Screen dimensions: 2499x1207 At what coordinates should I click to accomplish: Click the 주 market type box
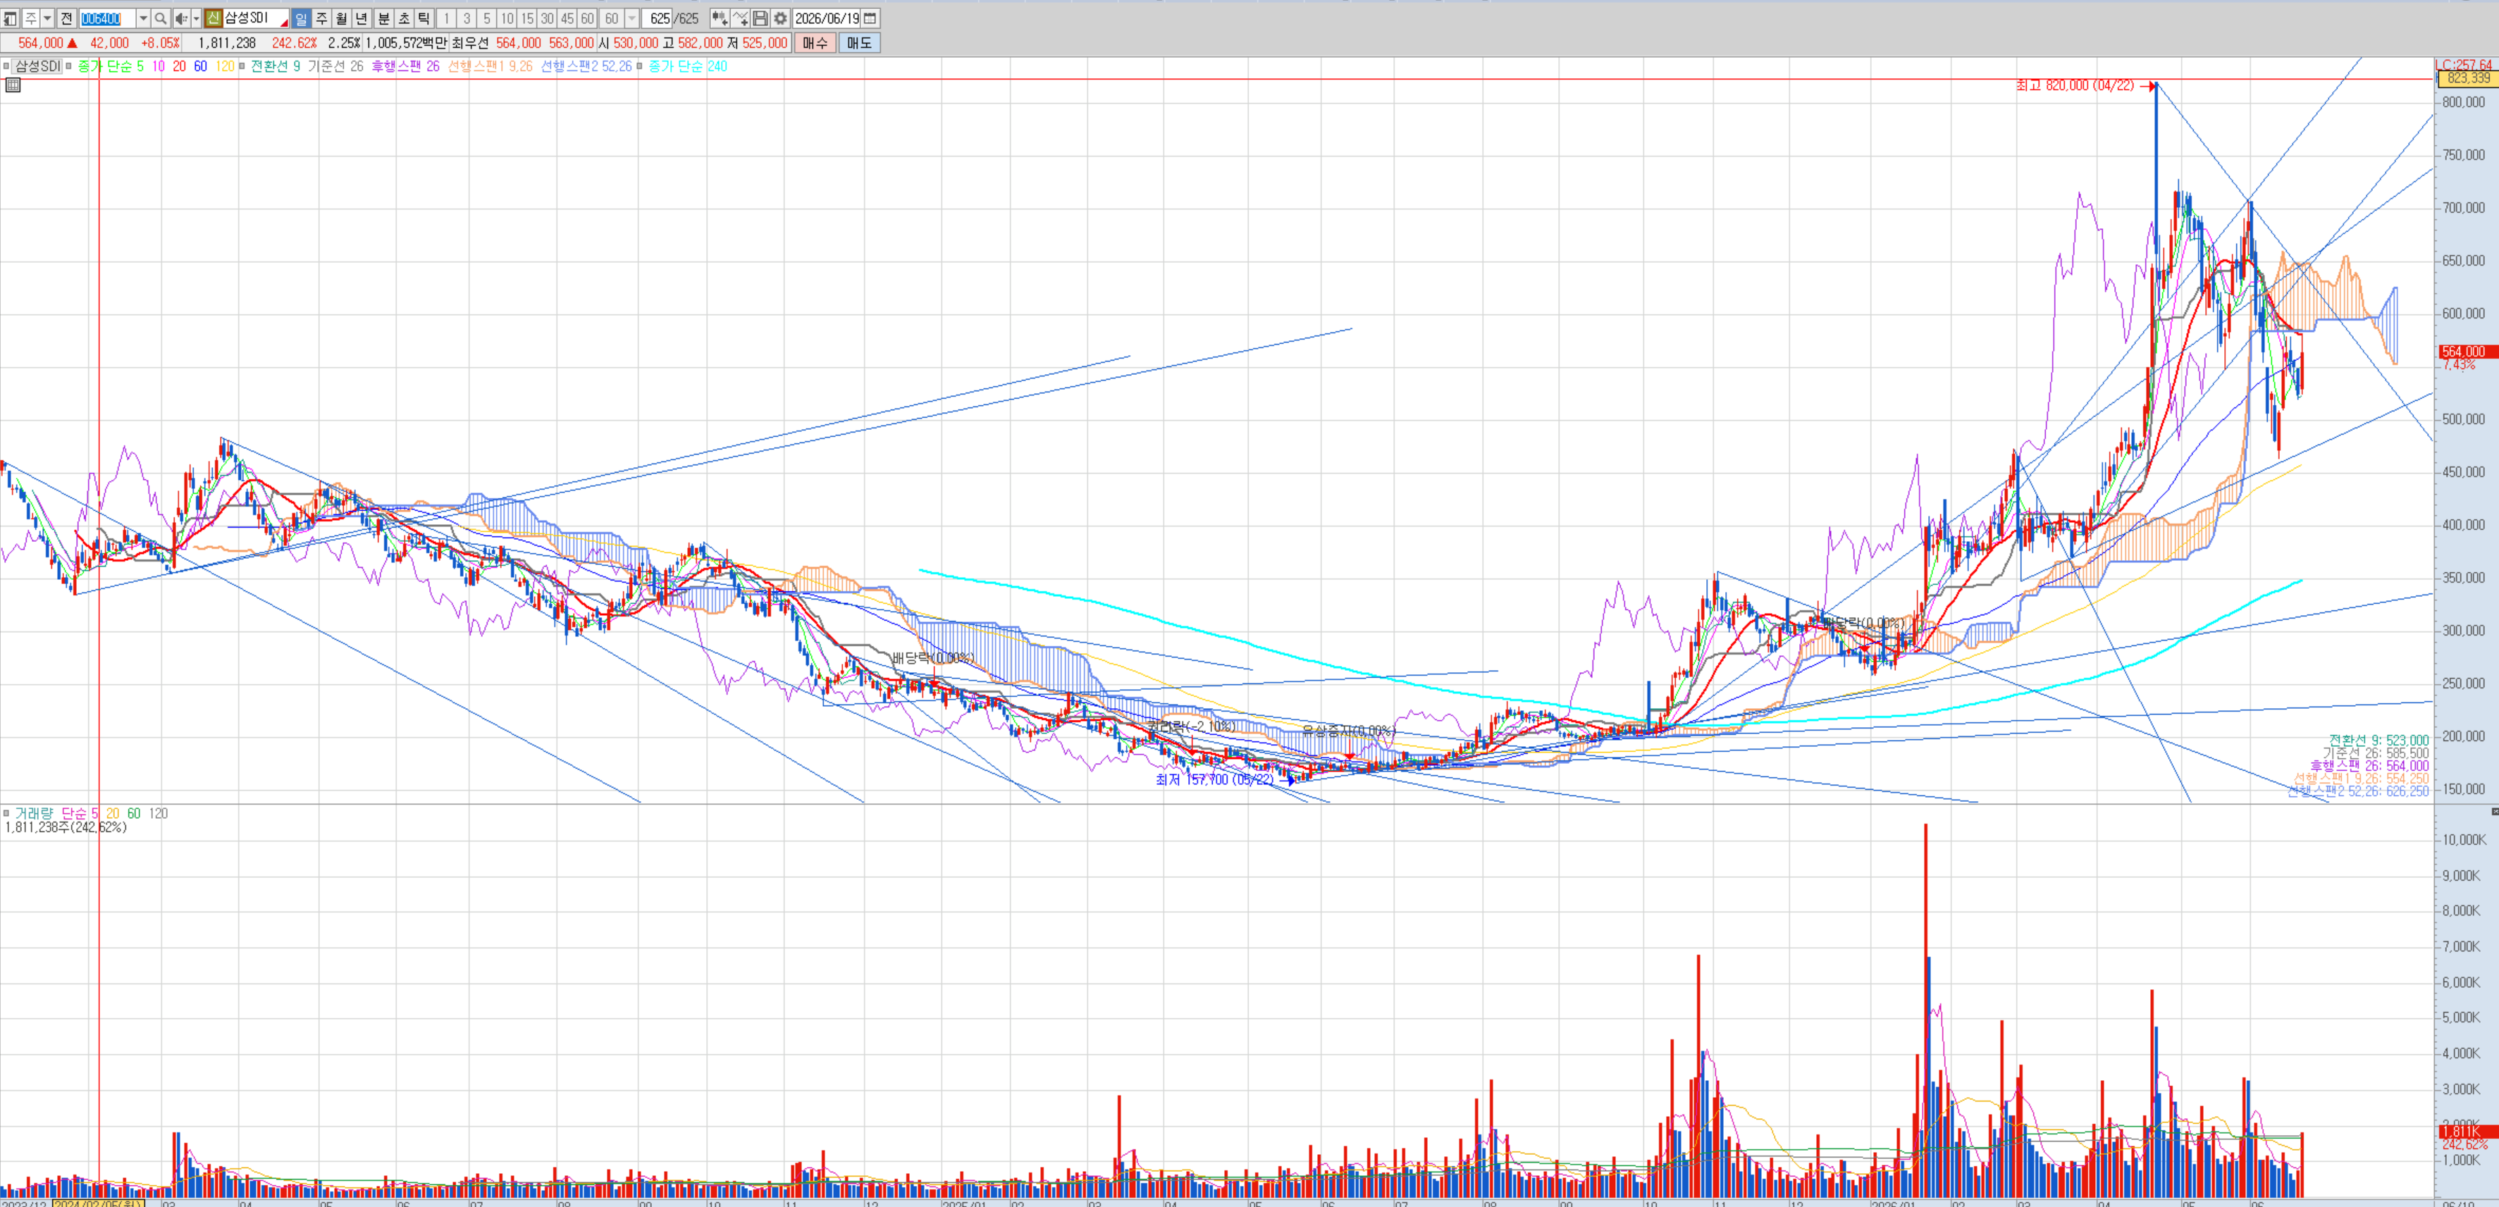coord(31,18)
